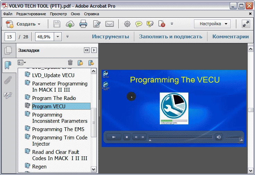
Task: Toggle full-screen read mode button
Action: point(246,24)
